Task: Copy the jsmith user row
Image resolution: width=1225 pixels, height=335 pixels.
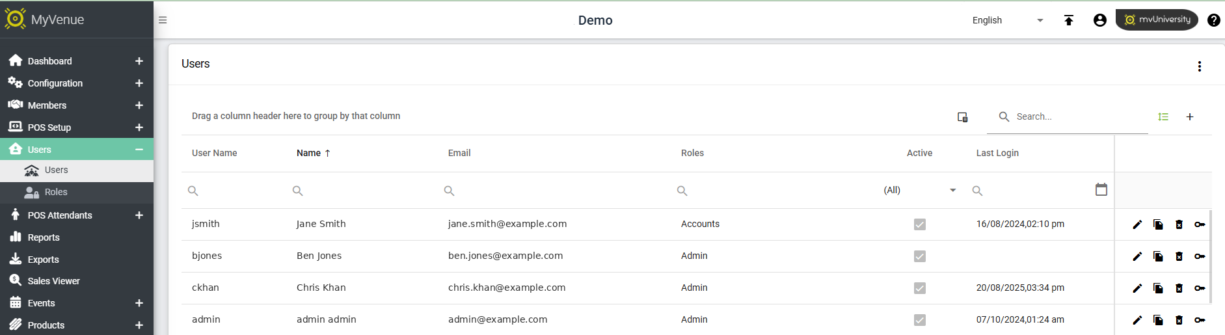Action: (1158, 224)
